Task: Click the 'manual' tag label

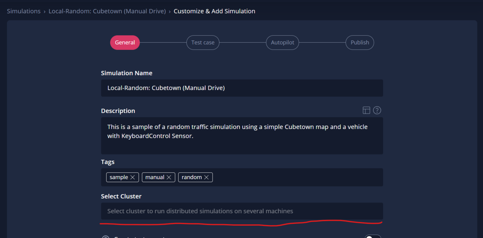Action: pyautogui.click(x=155, y=177)
